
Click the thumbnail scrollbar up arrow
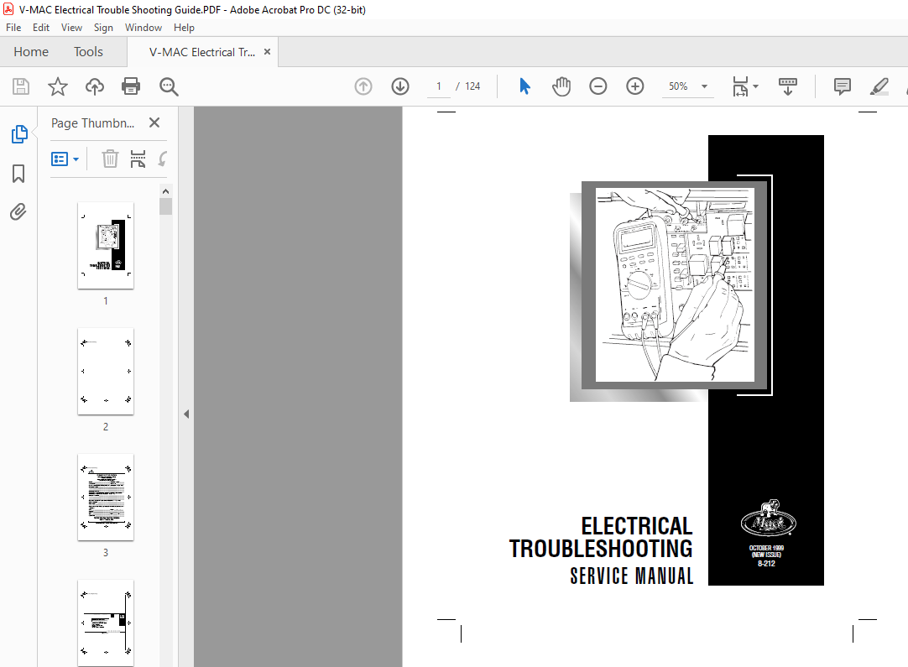[165, 191]
